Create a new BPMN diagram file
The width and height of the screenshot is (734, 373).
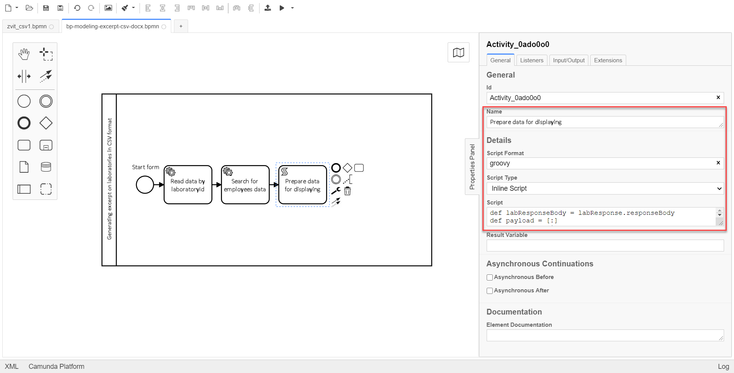(8, 8)
